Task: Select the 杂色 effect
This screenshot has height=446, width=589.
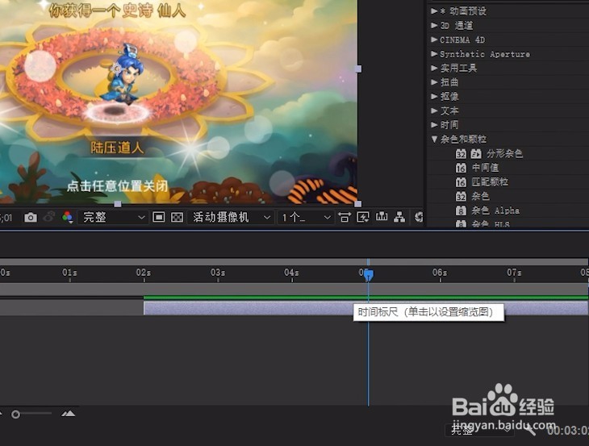Action: pos(480,196)
